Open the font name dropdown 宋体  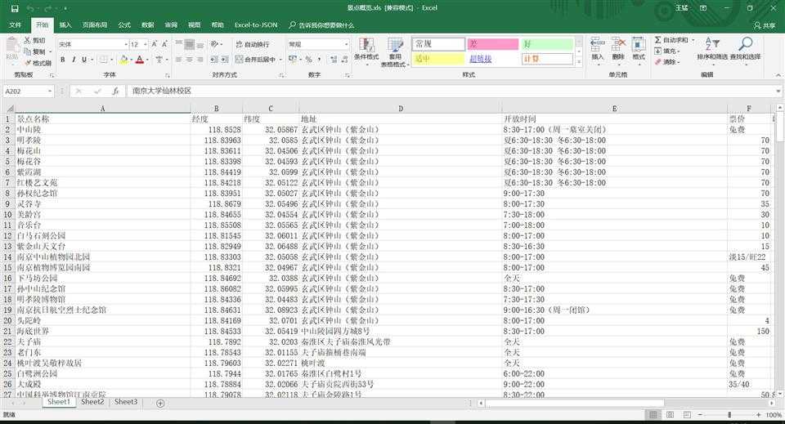[x=126, y=44]
